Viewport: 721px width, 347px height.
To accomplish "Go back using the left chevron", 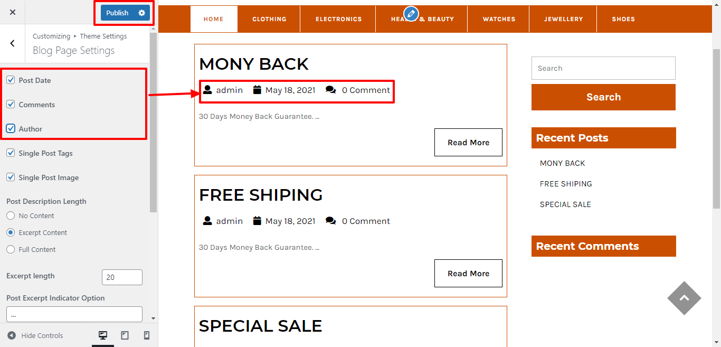I will 13,43.
